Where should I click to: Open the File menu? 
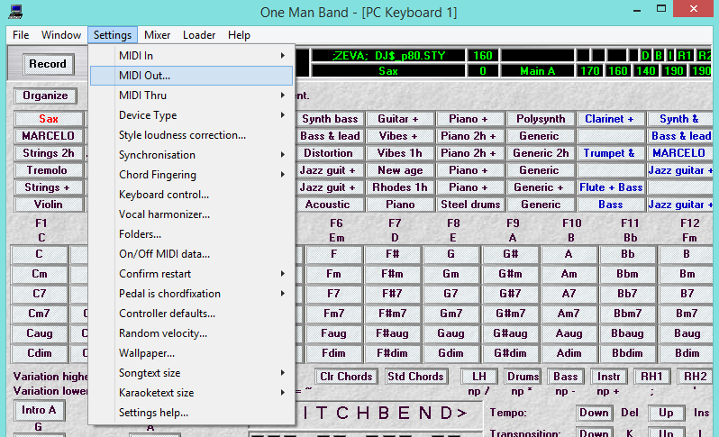click(21, 35)
